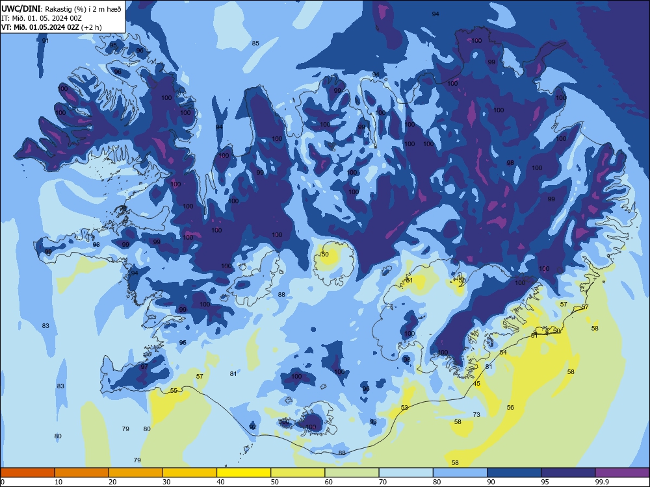Screen dimensions: 650x487
Task: Click the '54' humidity value on the map
Action: [x=503, y=353]
